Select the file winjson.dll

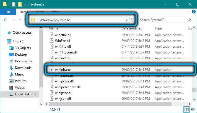[x=63, y=99]
